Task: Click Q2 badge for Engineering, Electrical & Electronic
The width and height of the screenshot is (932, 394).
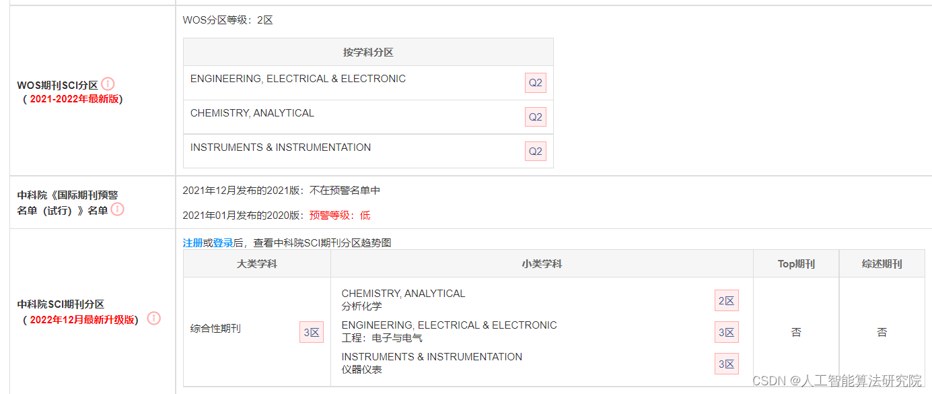Action: [535, 83]
